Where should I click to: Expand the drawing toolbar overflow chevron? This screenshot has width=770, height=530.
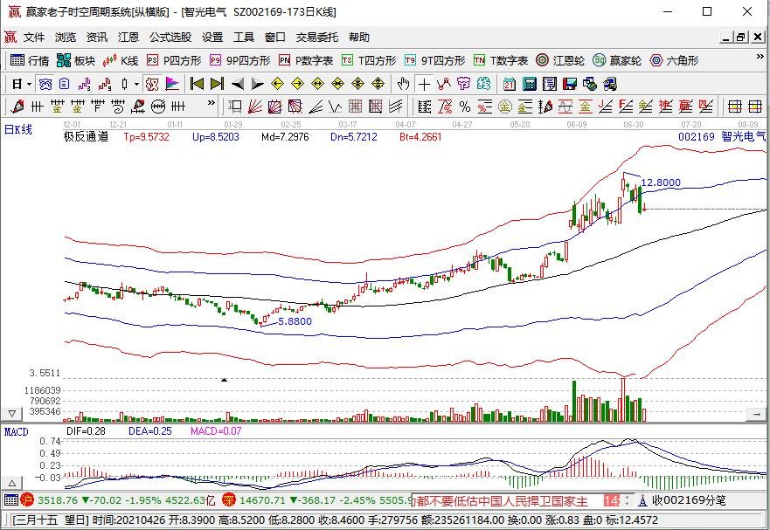pos(212,103)
